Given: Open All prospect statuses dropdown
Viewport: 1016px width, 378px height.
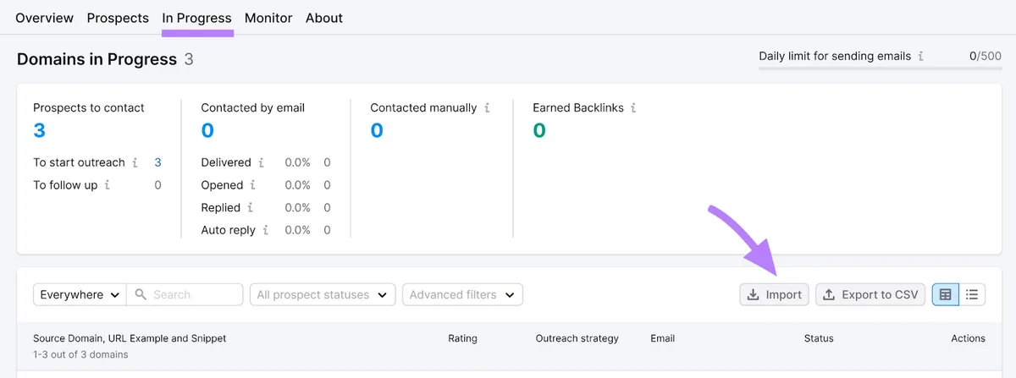Looking at the screenshot, I should click(323, 294).
